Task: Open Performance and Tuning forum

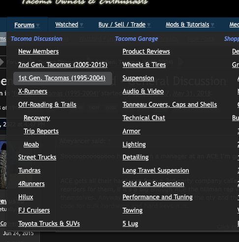Action: point(157,197)
